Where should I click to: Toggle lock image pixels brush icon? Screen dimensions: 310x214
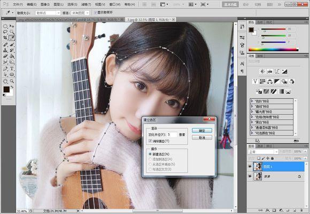(x=263, y=158)
